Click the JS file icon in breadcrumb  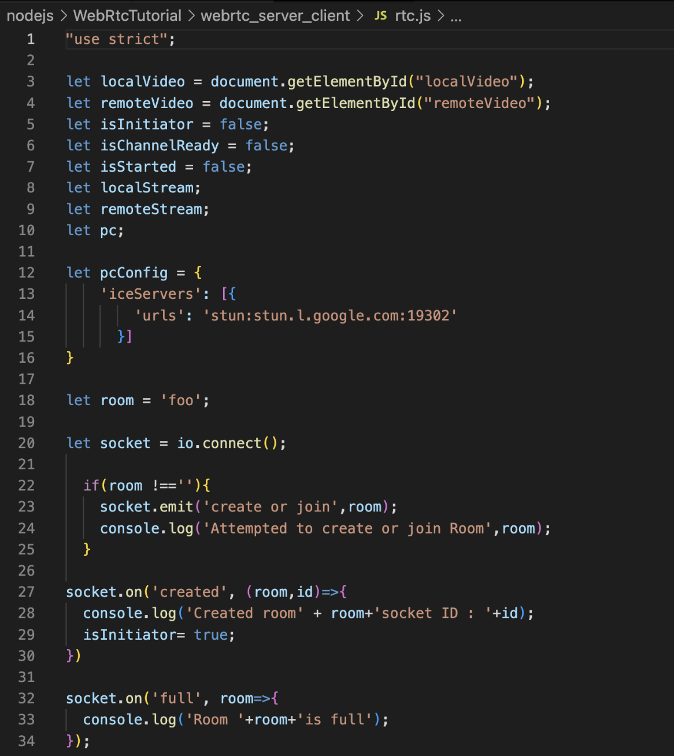pyautogui.click(x=380, y=16)
